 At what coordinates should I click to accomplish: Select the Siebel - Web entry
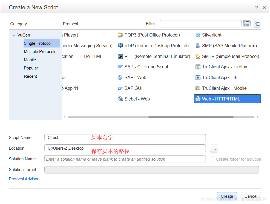(137, 99)
